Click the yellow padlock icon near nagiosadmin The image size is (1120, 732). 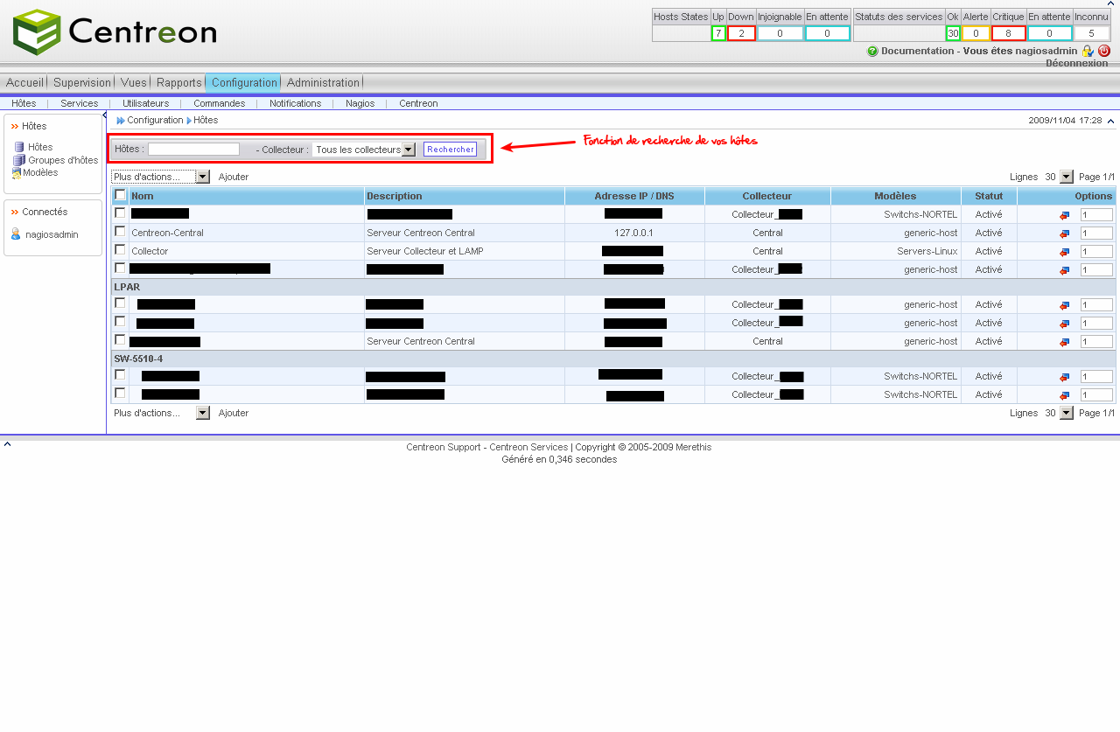pyautogui.click(x=1088, y=51)
